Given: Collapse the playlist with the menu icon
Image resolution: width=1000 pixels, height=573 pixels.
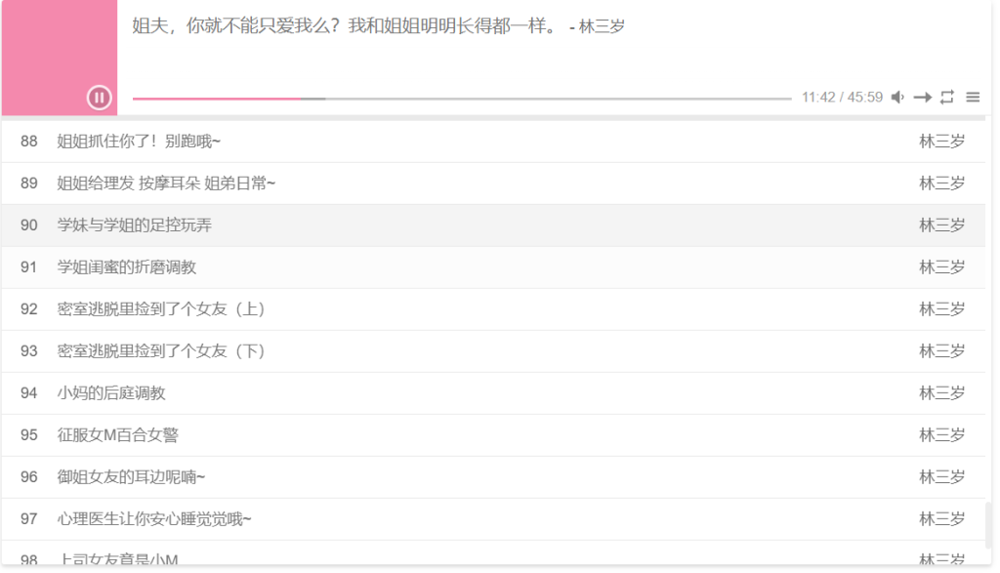Looking at the screenshot, I should [x=973, y=97].
